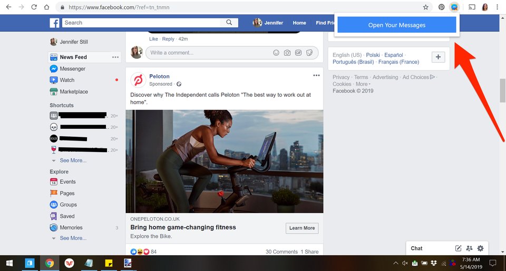The width and height of the screenshot is (506, 271).
Task: Click the emoji icon in comment box
Action: pos(276,53)
